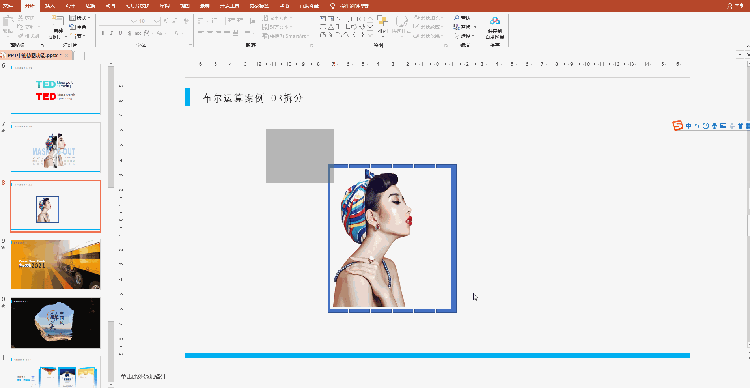Toggle center text alignment
The image size is (750, 388).
pos(210,33)
